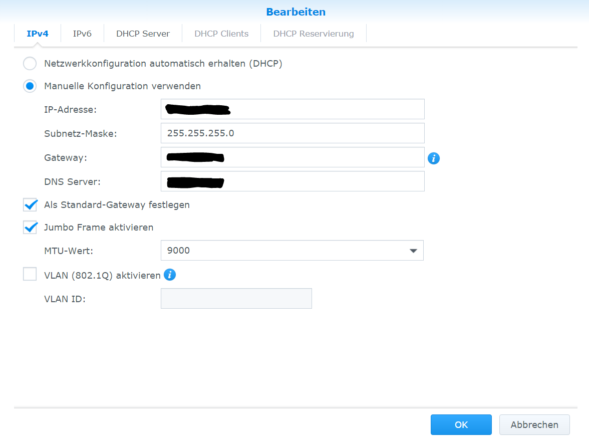Viewport: 589px width, 441px height.
Task: Click the VLAN ID input box
Action: coord(236,299)
